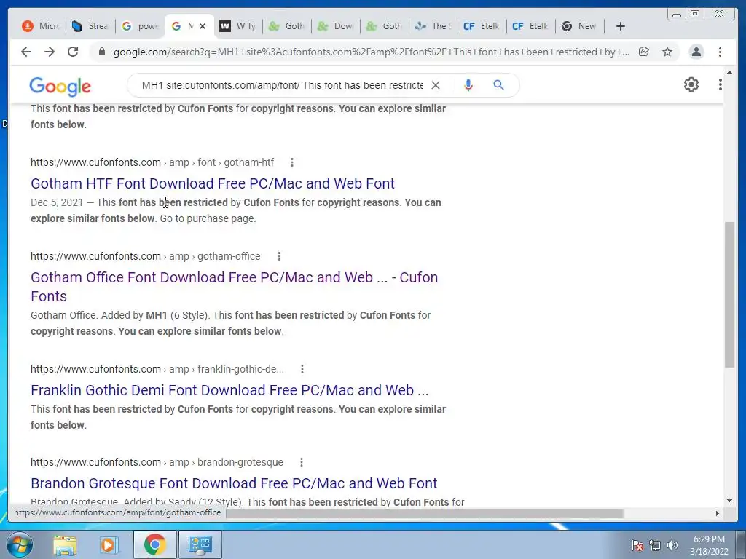Open the Gotham HTF Font result
Screen dimensions: 746x559
click(213, 183)
